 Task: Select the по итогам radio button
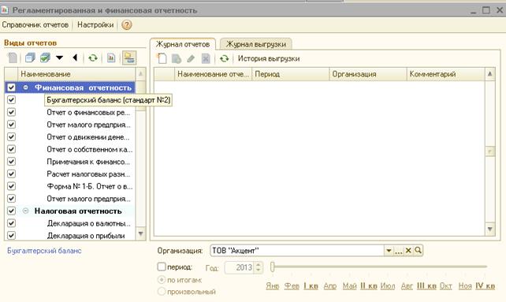(162, 280)
